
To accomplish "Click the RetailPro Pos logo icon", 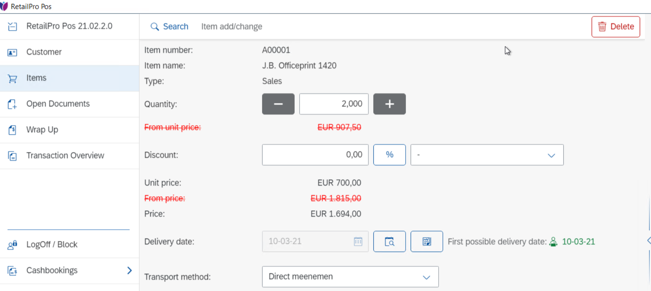I will [x=4, y=6].
